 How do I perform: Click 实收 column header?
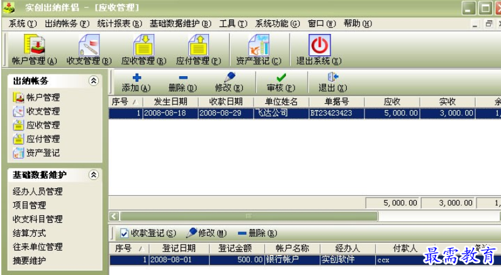pyautogui.click(x=448, y=102)
